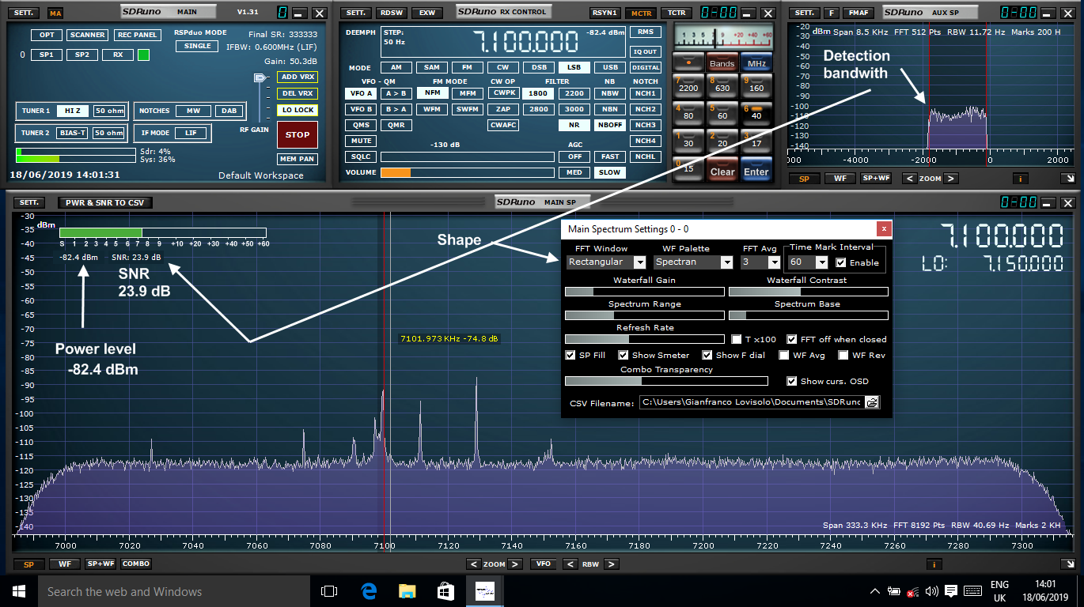Increase RBW with right arrow button
The image size is (1084, 607).
point(612,564)
